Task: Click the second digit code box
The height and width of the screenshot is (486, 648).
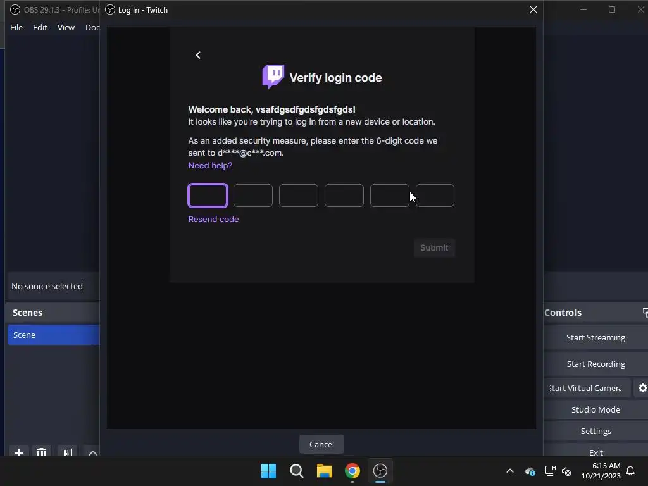Action: 253,196
